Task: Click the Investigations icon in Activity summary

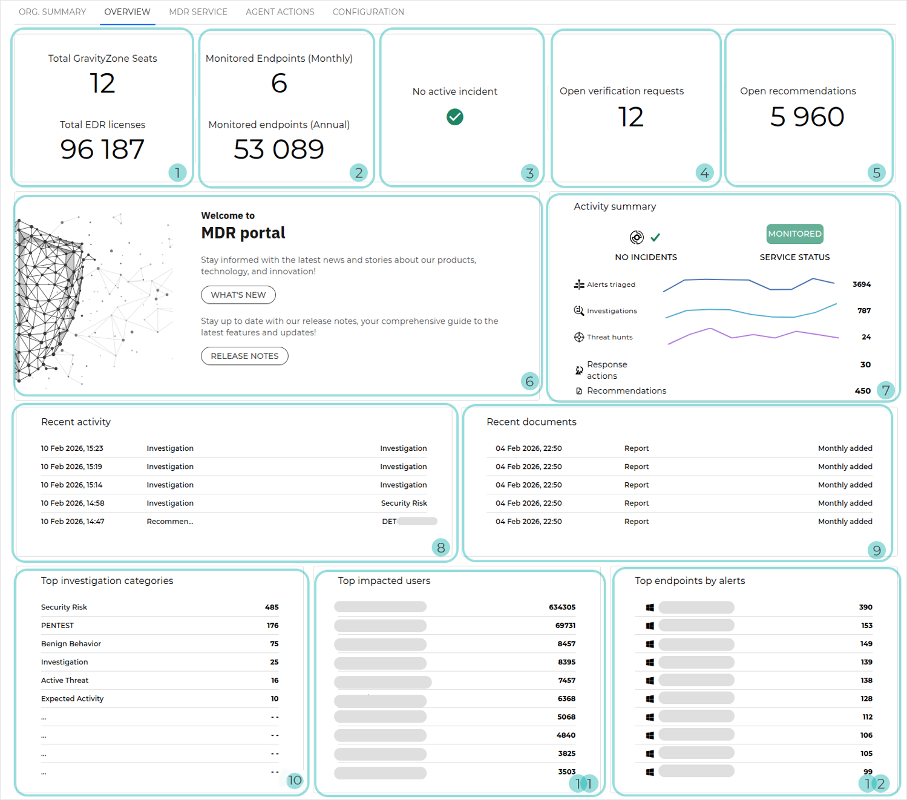Action: pos(578,310)
